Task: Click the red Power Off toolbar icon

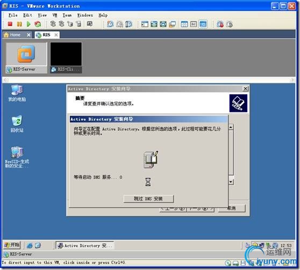Action: 10,24
